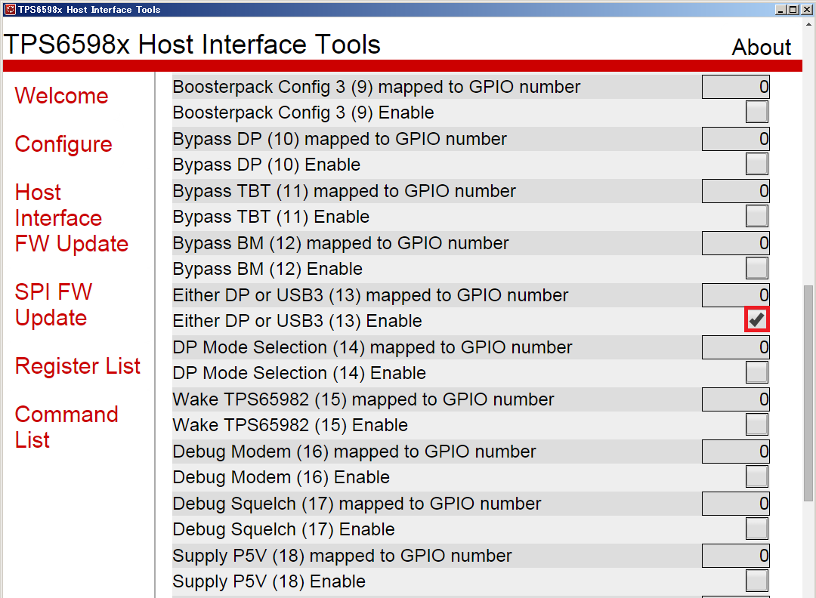The width and height of the screenshot is (816, 598).
Task: Click Debug Modem (16) GPIO number field
Action: (735, 452)
